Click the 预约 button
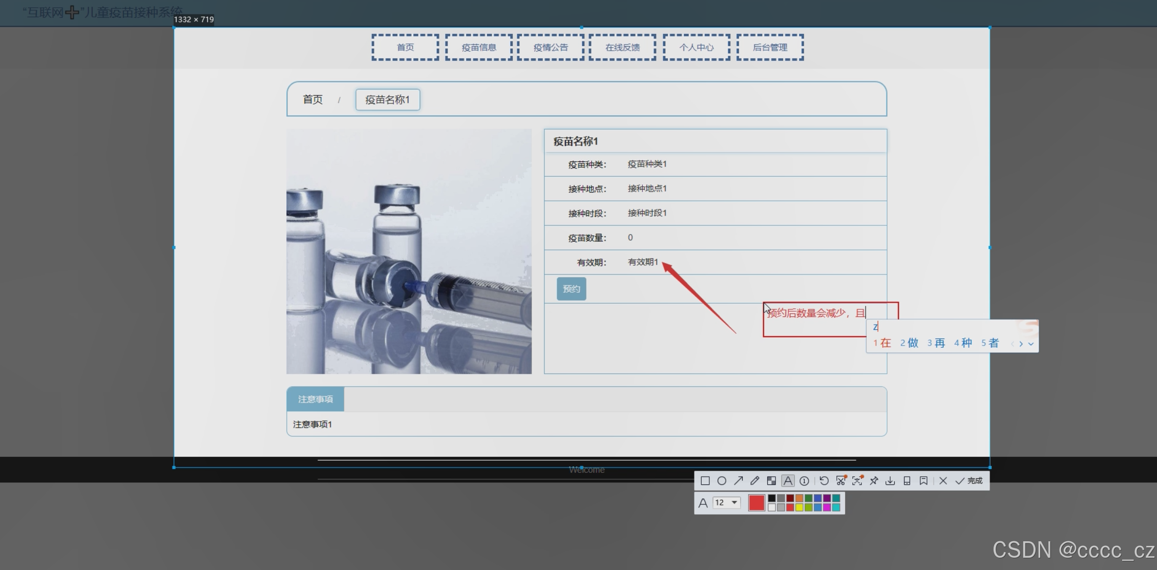Image resolution: width=1157 pixels, height=570 pixels. [571, 289]
